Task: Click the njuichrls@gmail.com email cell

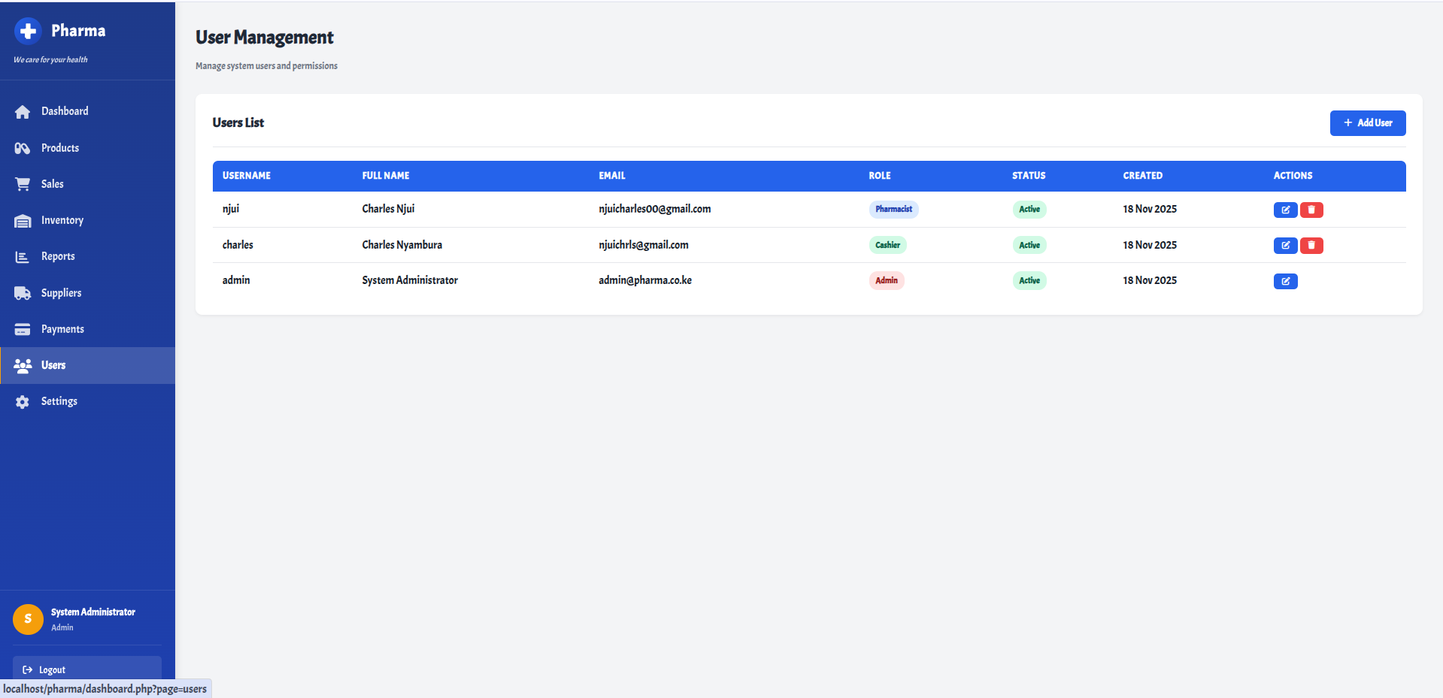Action: 643,245
